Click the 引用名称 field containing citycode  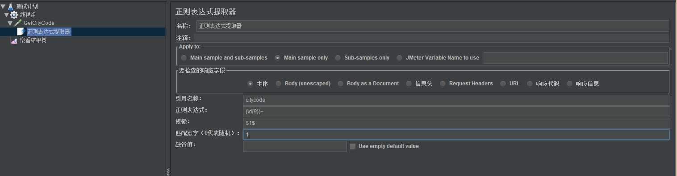456,100
